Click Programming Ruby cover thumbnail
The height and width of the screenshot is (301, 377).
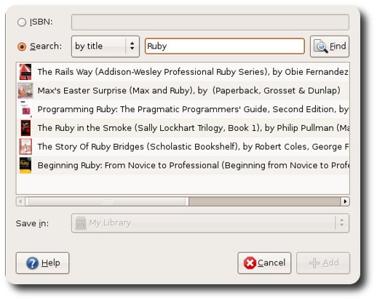[25, 109]
